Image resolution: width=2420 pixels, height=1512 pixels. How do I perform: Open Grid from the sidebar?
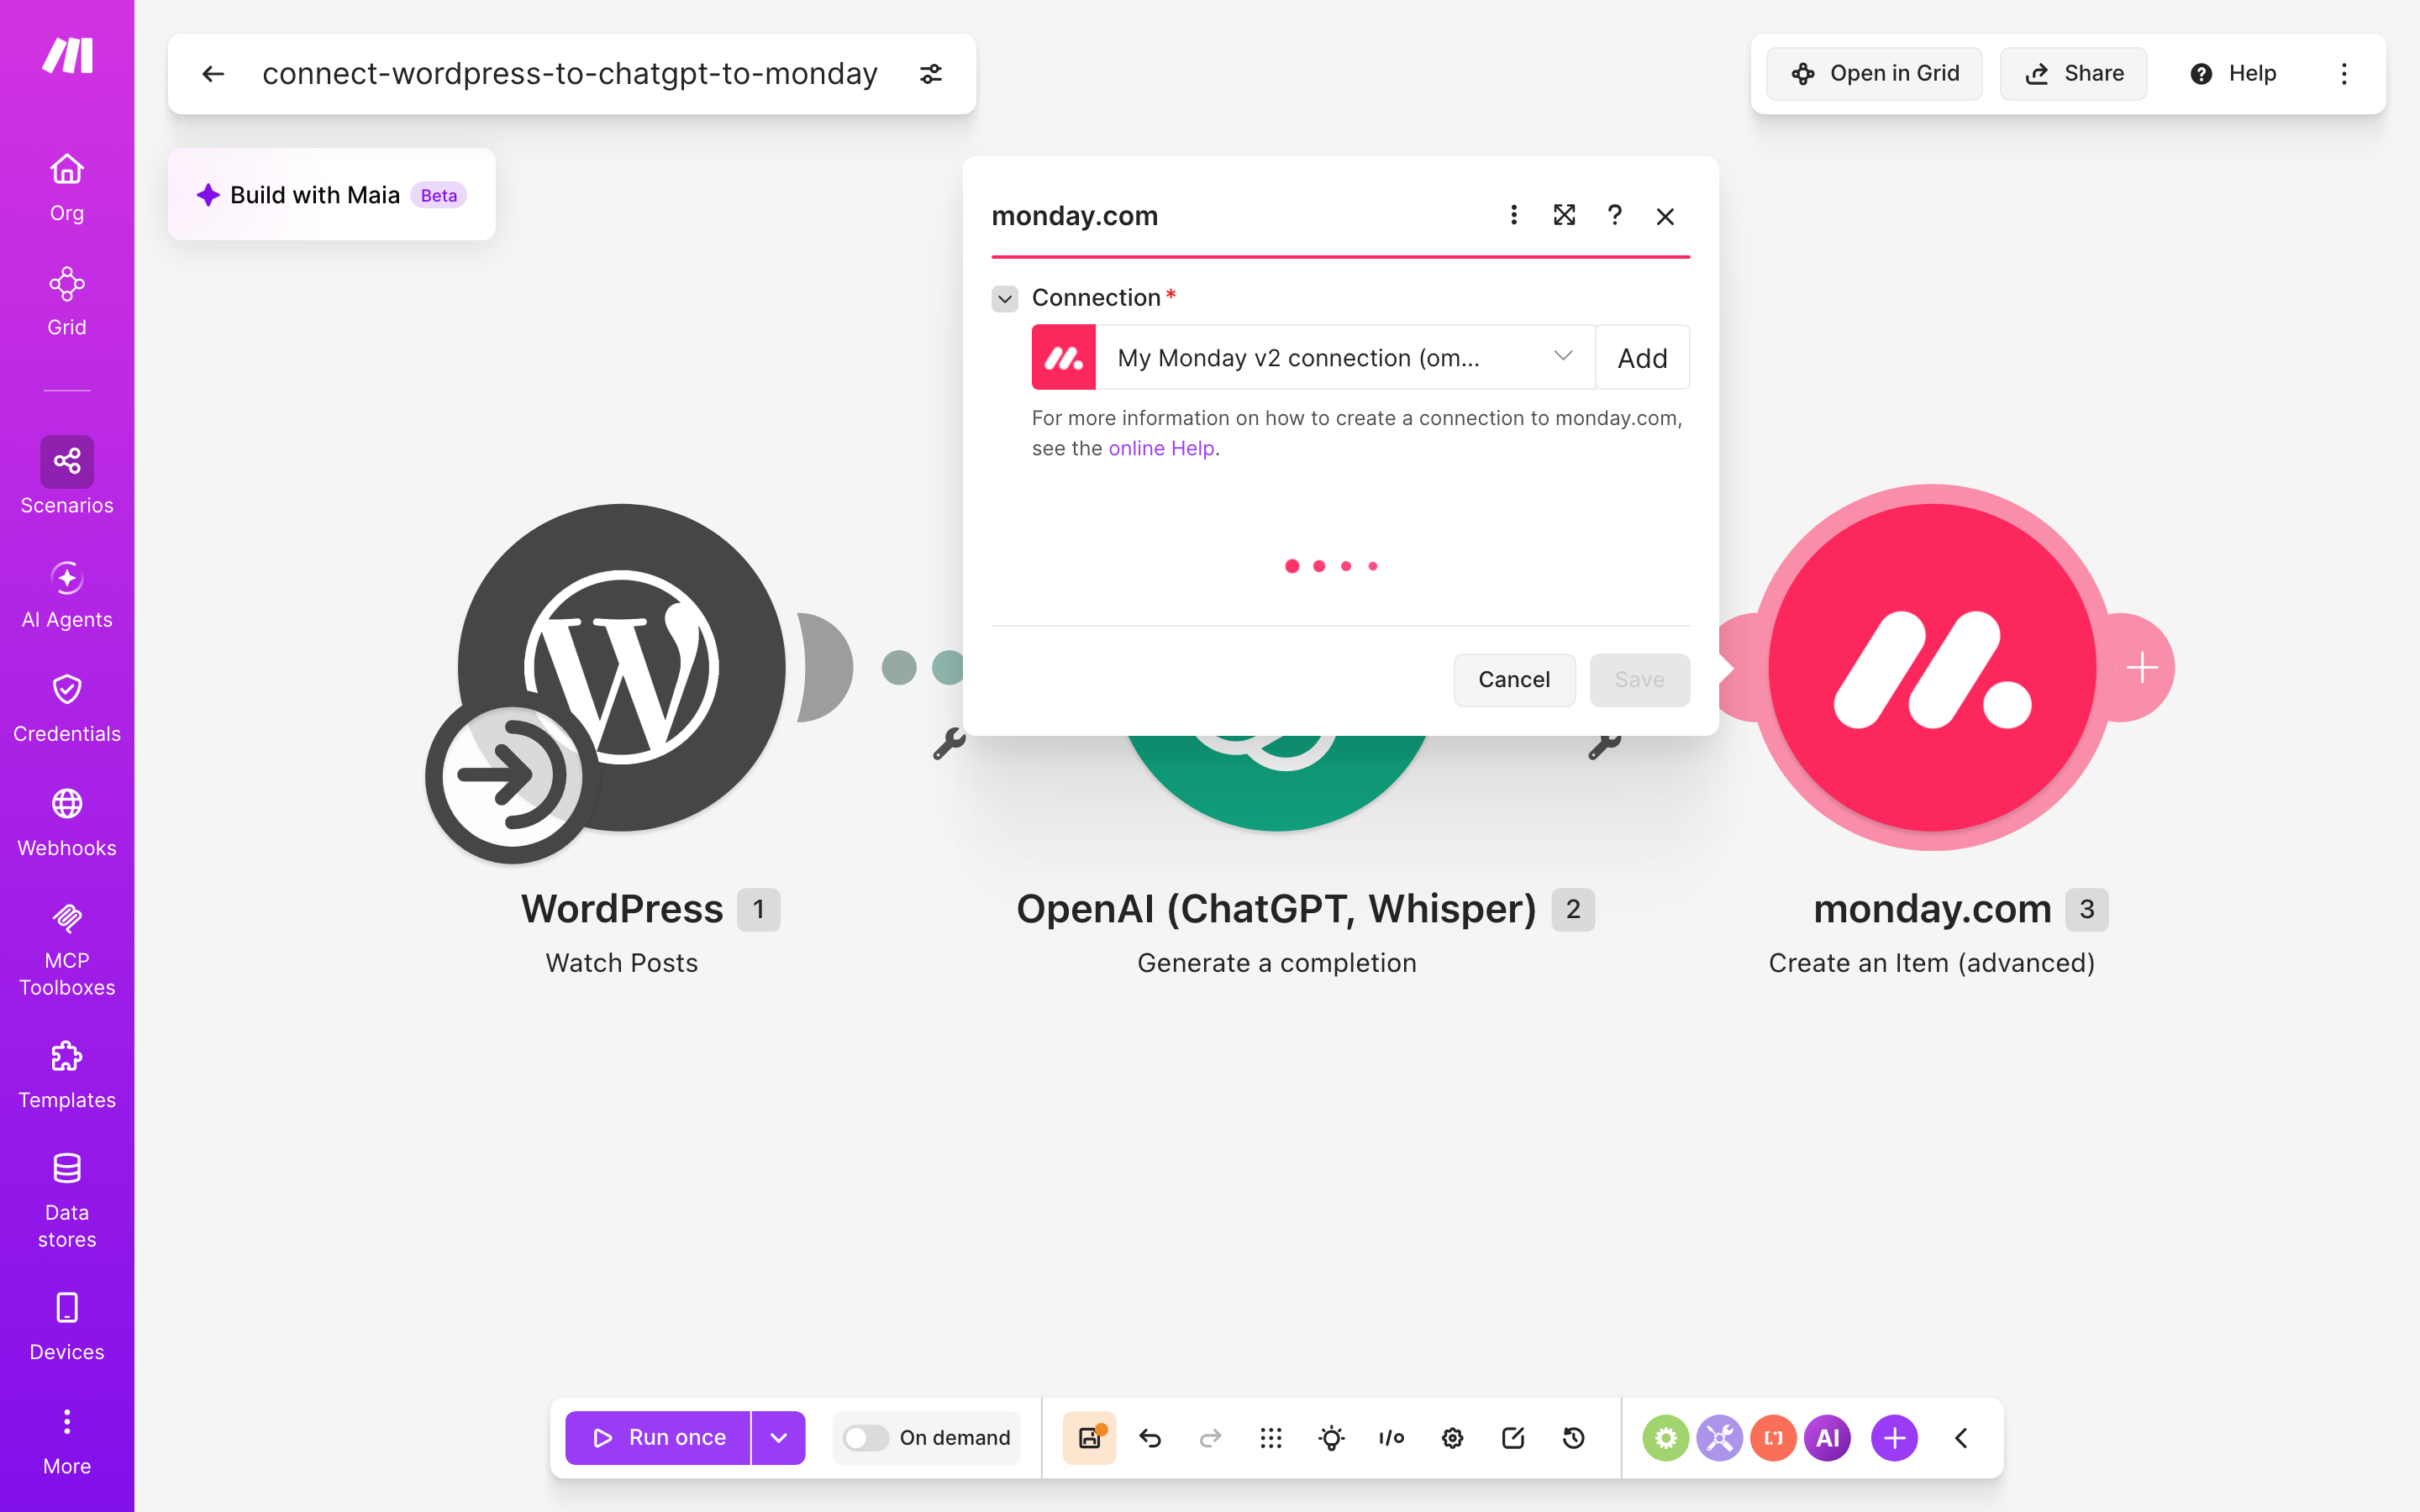pyautogui.click(x=67, y=302)
